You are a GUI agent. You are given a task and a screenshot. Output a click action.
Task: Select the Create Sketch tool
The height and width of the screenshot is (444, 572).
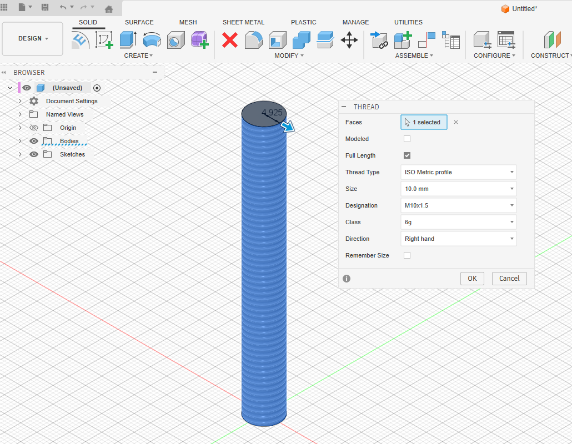coord(104,40)
